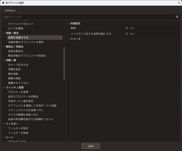182x151 pixels.
Task: Select 自身を無効化 action
Action: 16,51
